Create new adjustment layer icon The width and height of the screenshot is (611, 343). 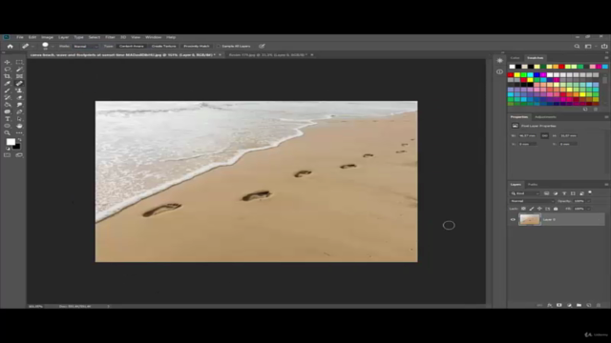tap(569, 305)
